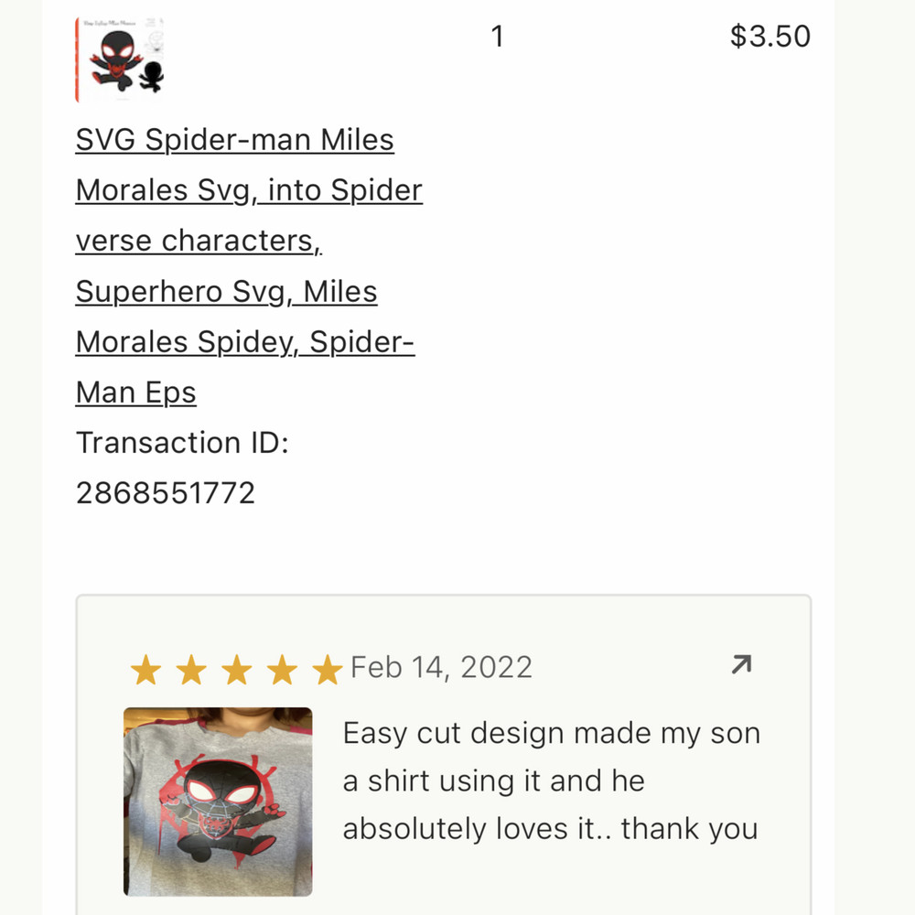The width and height of the screenshot is (915, 915).
Task: Click the item quantity 1
Action: (497, 37)
